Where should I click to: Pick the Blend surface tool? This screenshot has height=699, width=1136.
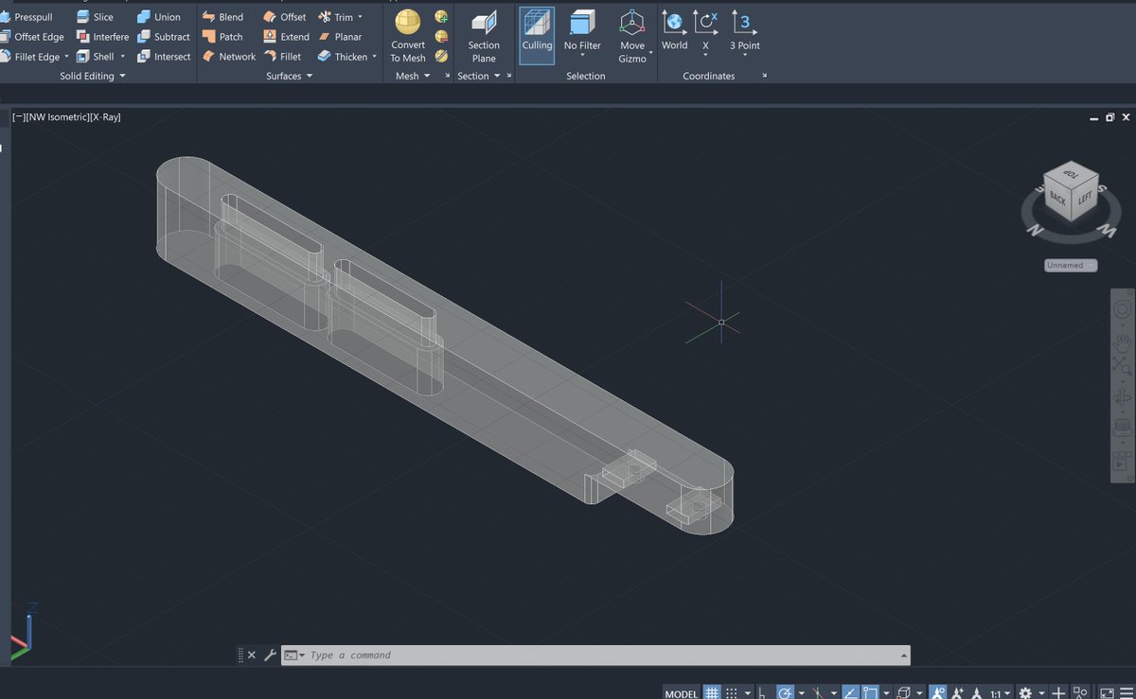point(222,17)
